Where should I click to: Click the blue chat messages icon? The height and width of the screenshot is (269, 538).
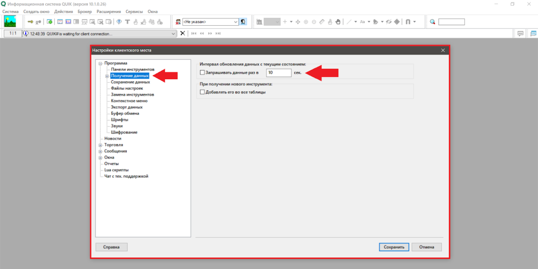[x=533, y=34]
